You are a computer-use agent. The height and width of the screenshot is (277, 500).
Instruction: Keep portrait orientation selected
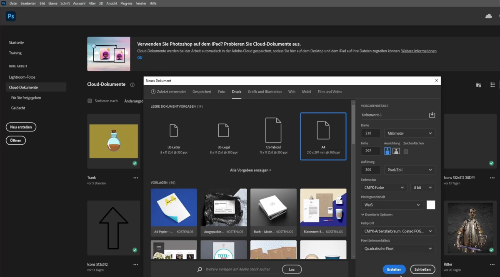click(x=387, y=151)
